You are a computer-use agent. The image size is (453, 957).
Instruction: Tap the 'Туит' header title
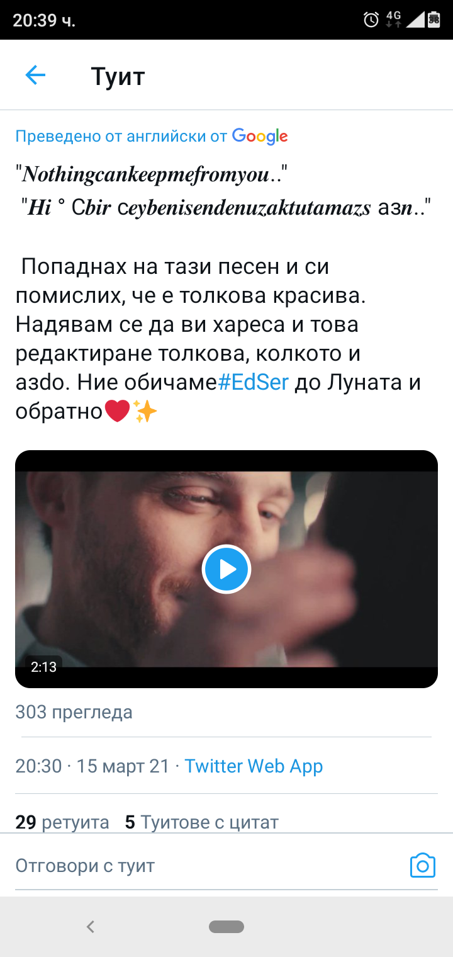[118, 76]
